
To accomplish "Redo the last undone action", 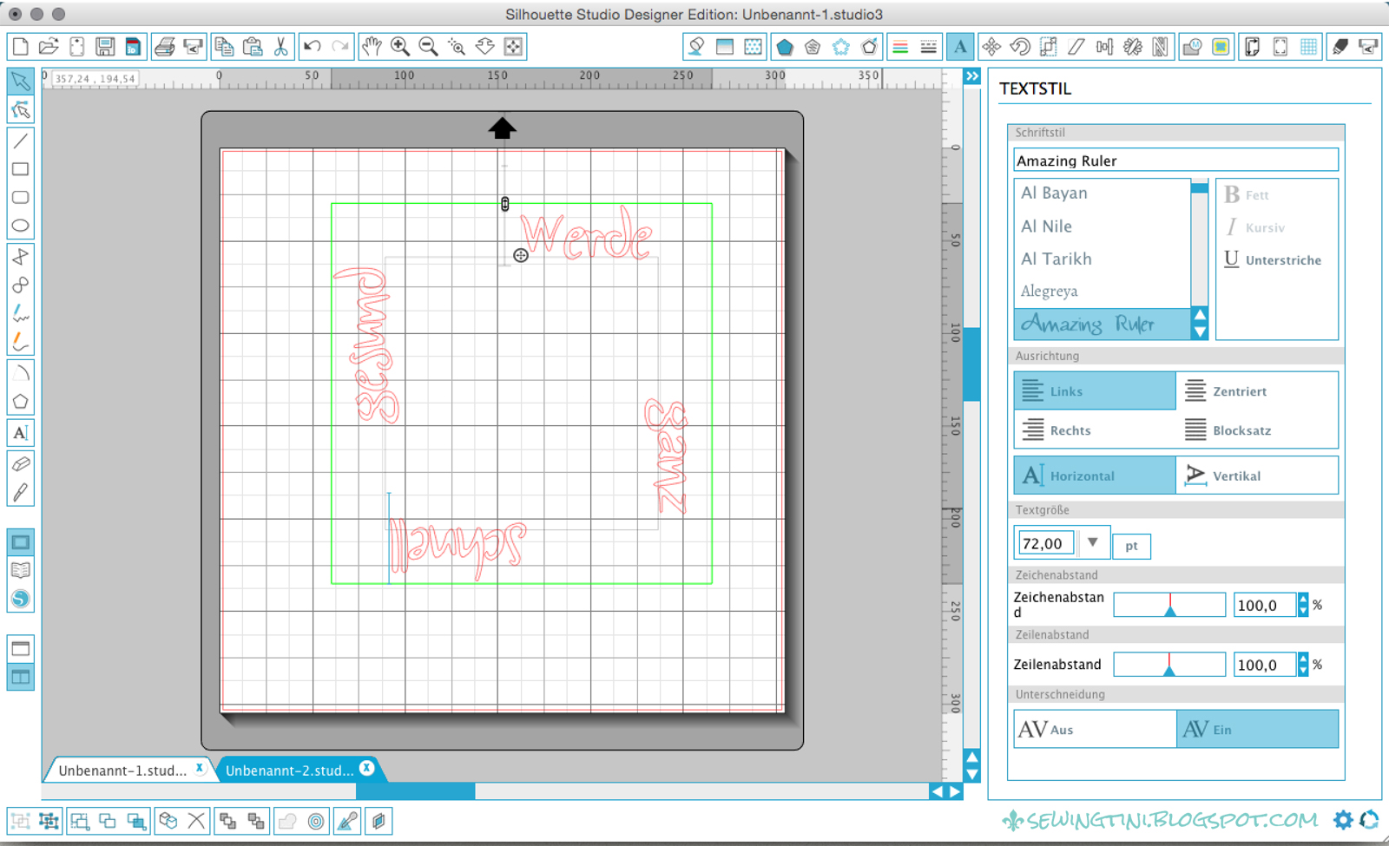I will [340, 47].
